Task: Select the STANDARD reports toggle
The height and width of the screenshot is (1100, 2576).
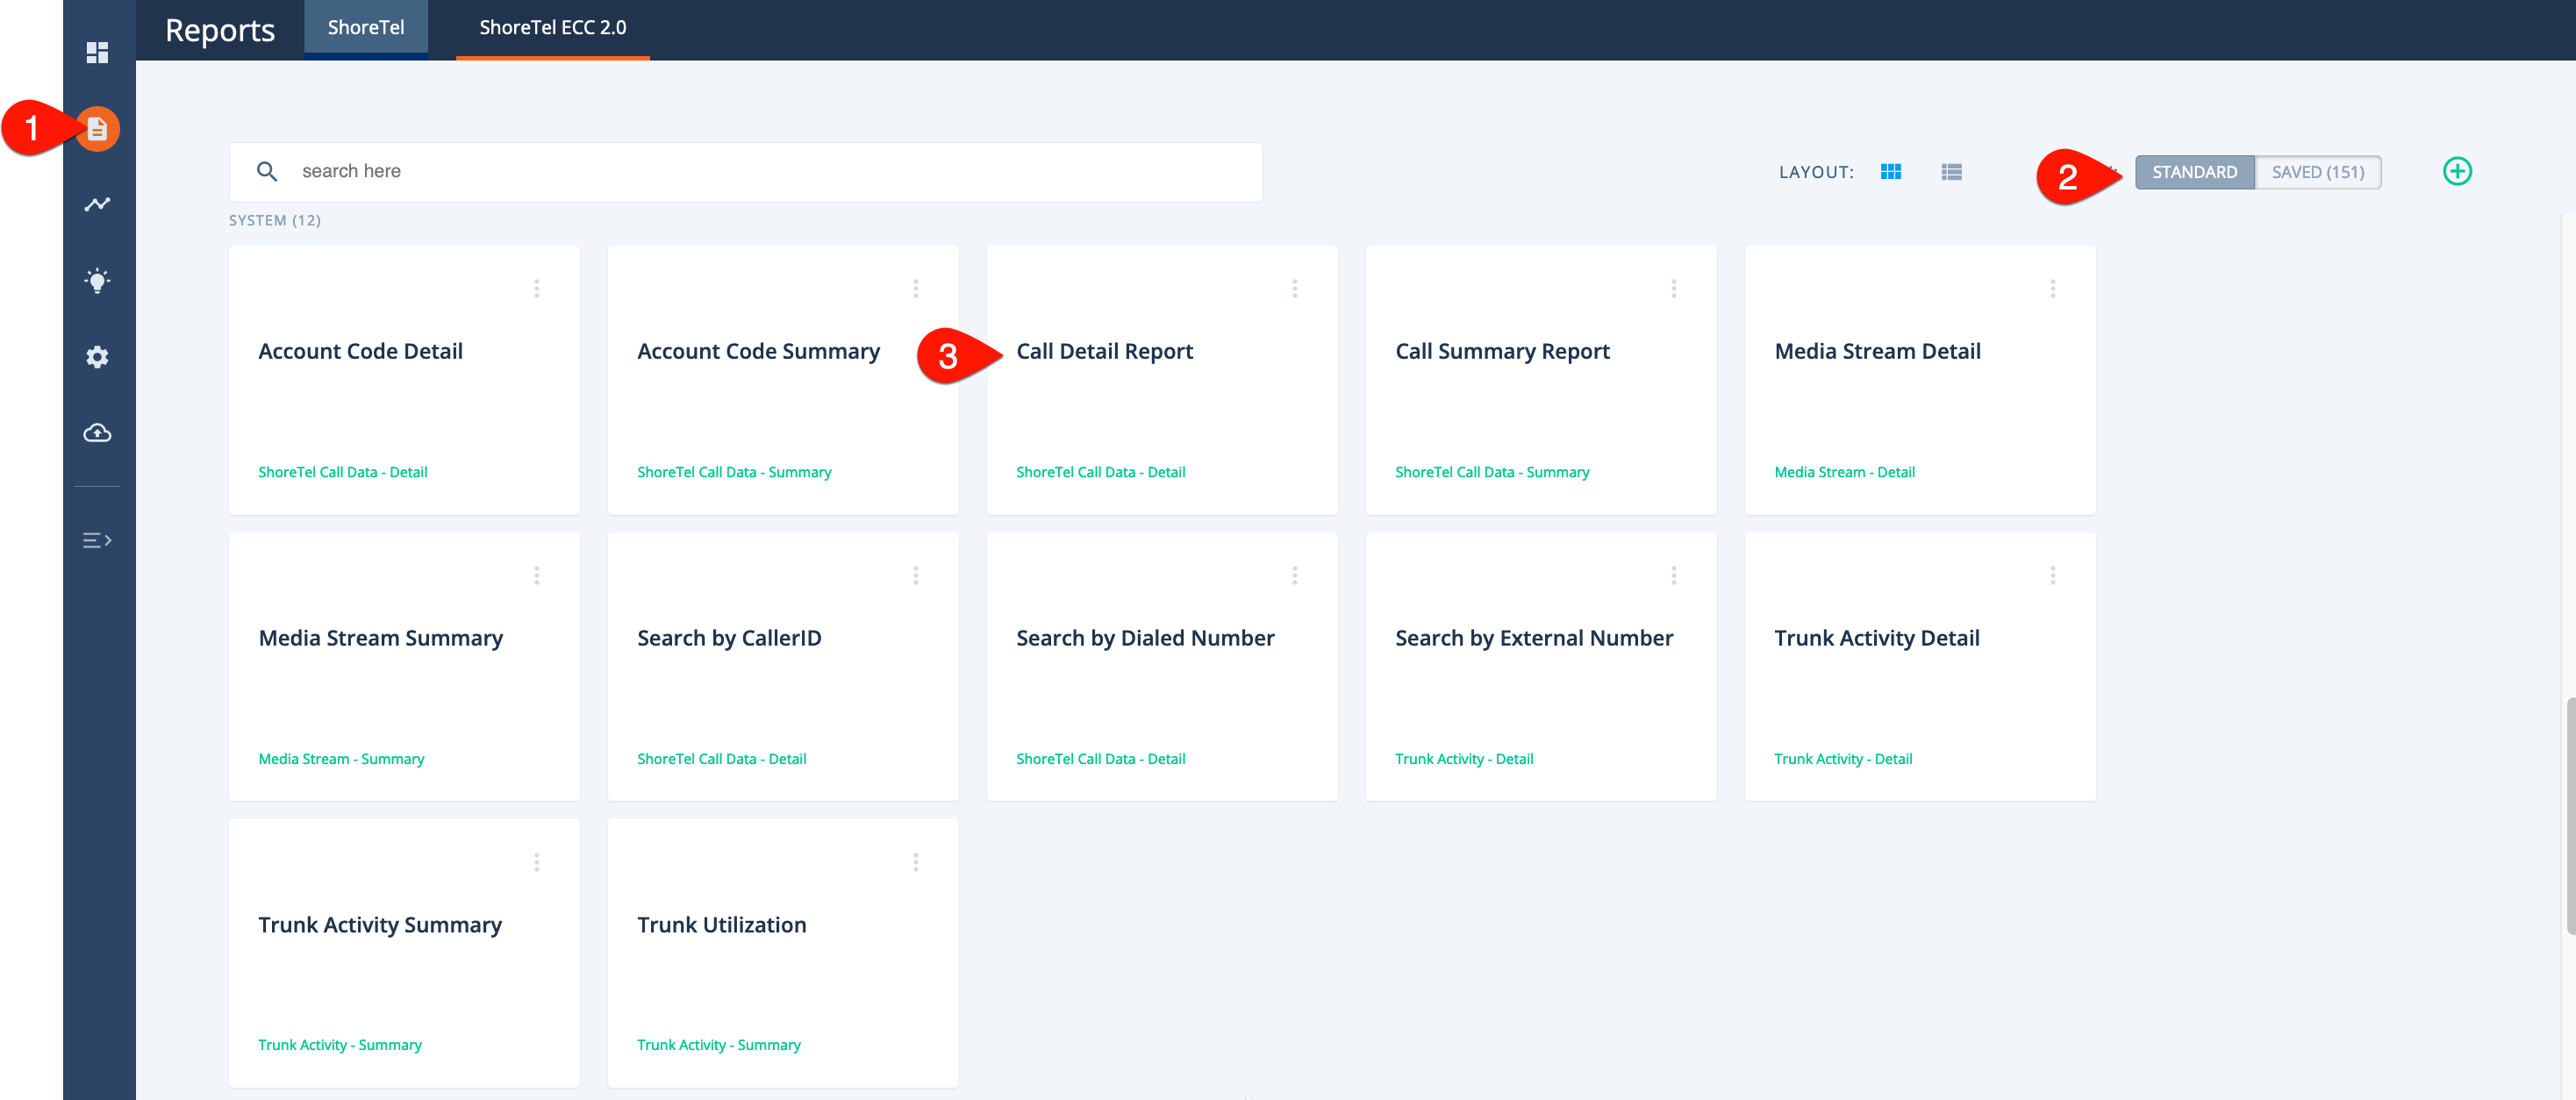Action: 2194,172
